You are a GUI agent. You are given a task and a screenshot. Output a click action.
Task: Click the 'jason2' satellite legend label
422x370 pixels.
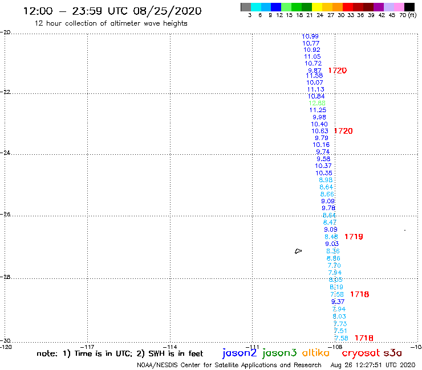coord(240,353)
